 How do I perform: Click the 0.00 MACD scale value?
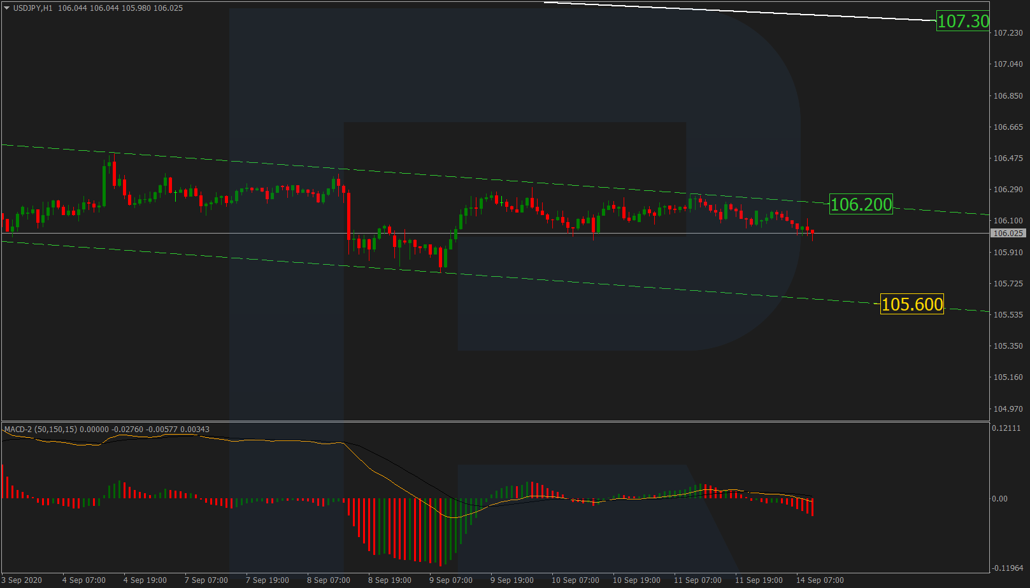tap(1000, 499)
